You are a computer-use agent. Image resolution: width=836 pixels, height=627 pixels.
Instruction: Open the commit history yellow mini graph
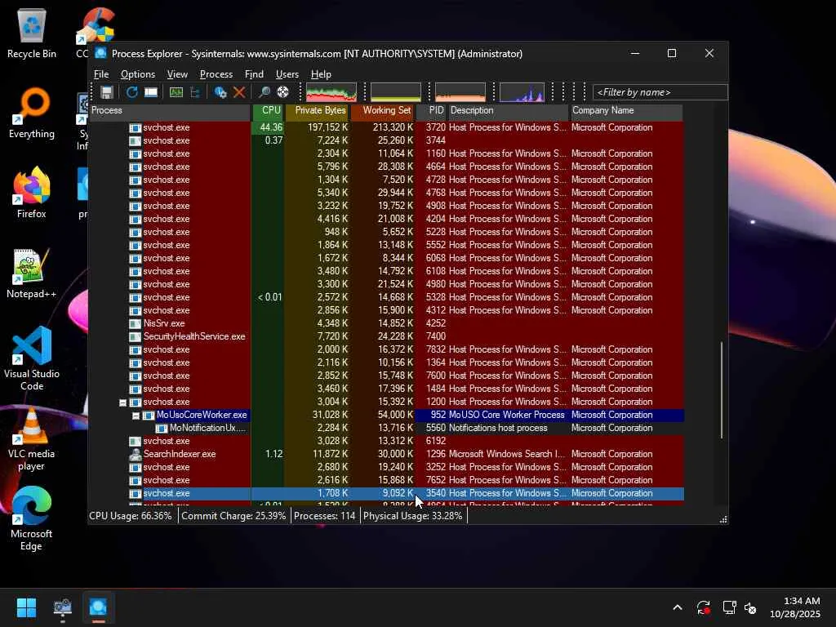click(396, 92)
